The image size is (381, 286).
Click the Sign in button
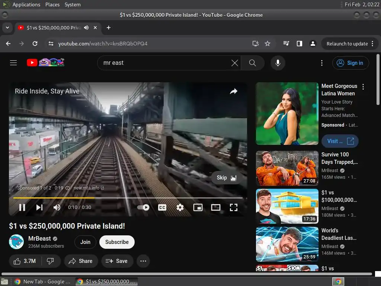pos(350,63)
